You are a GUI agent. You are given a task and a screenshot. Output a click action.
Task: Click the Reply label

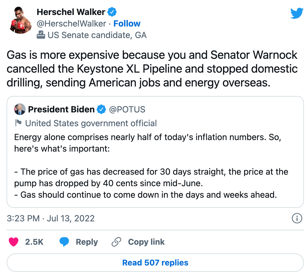[x=87, y=242]
